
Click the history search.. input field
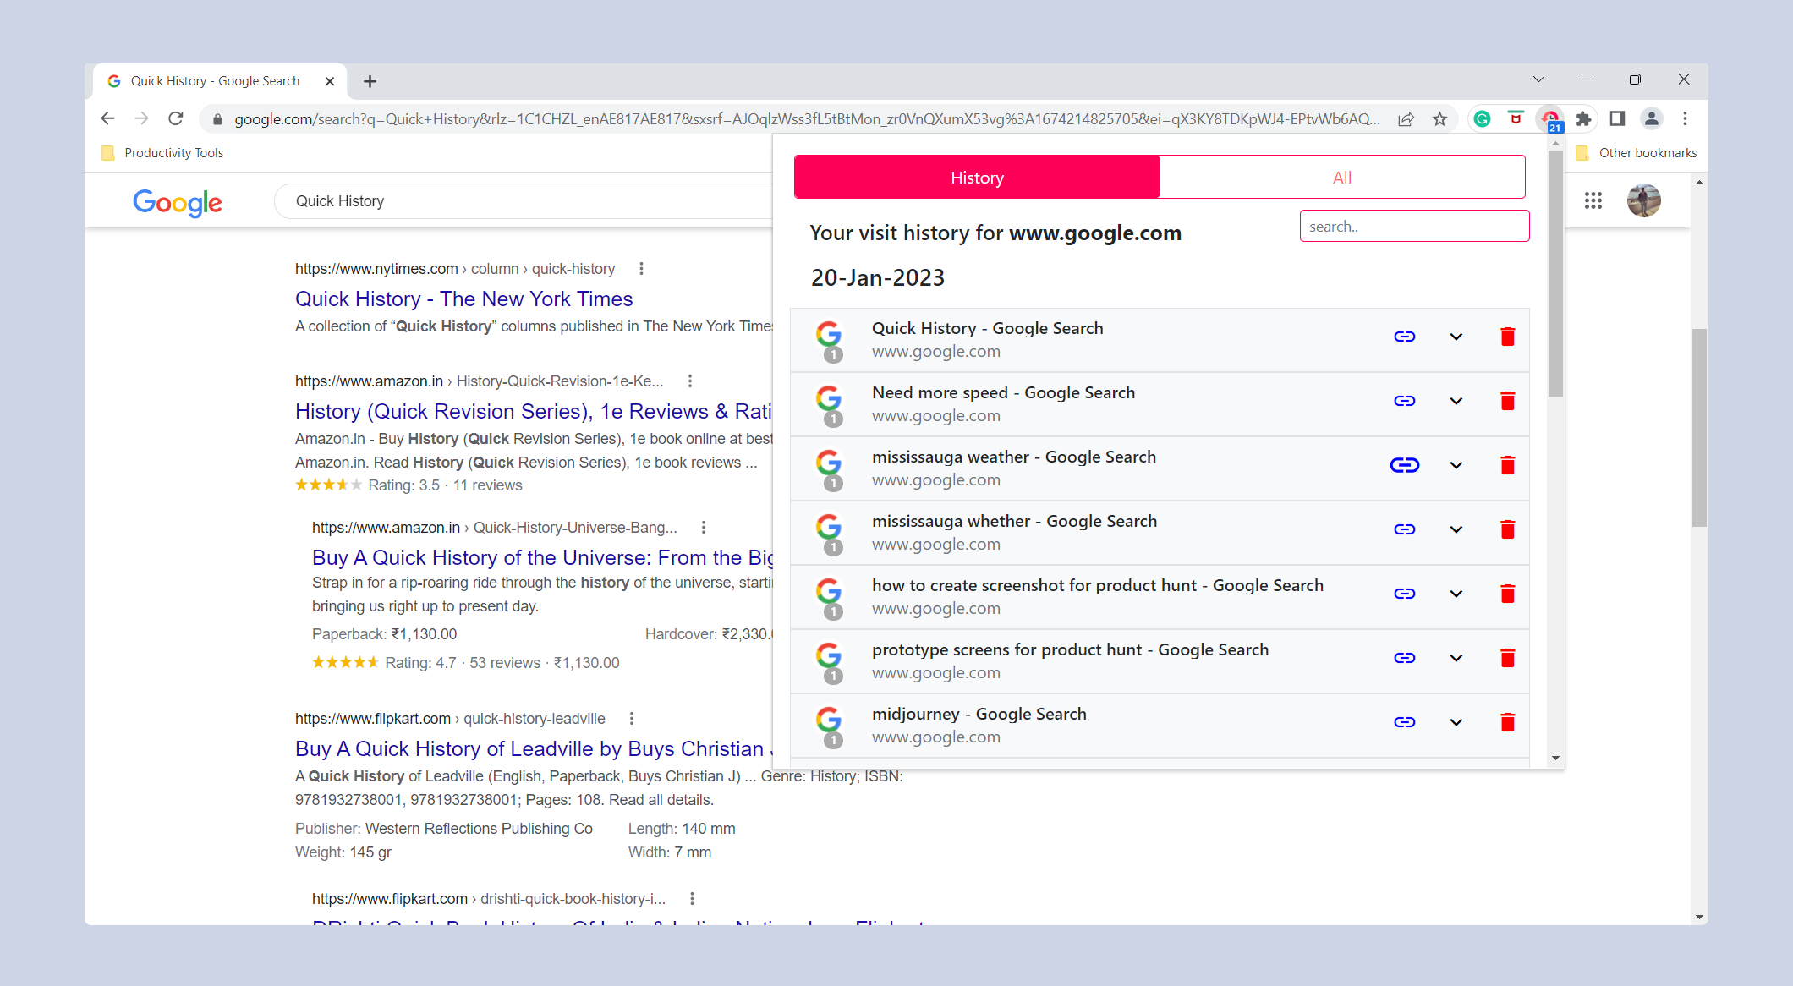(1414, 227)
